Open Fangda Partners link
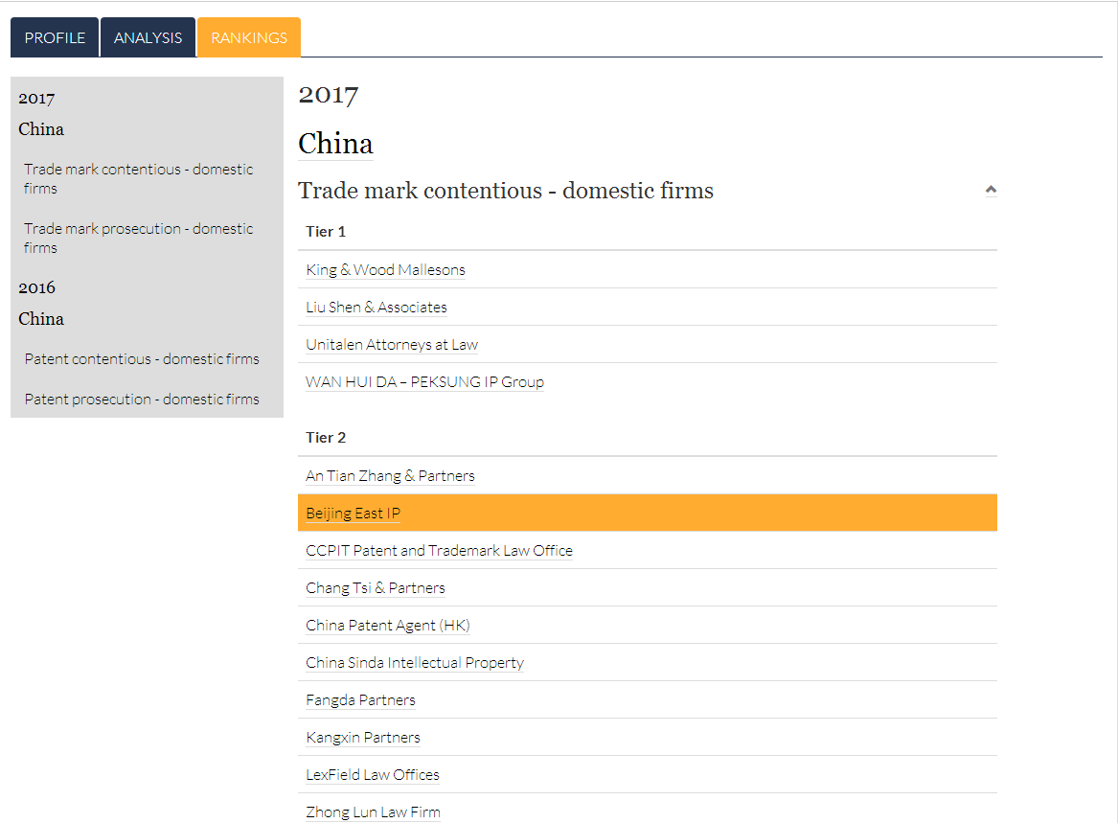The image size is (1118, 823). pos(360,699)
